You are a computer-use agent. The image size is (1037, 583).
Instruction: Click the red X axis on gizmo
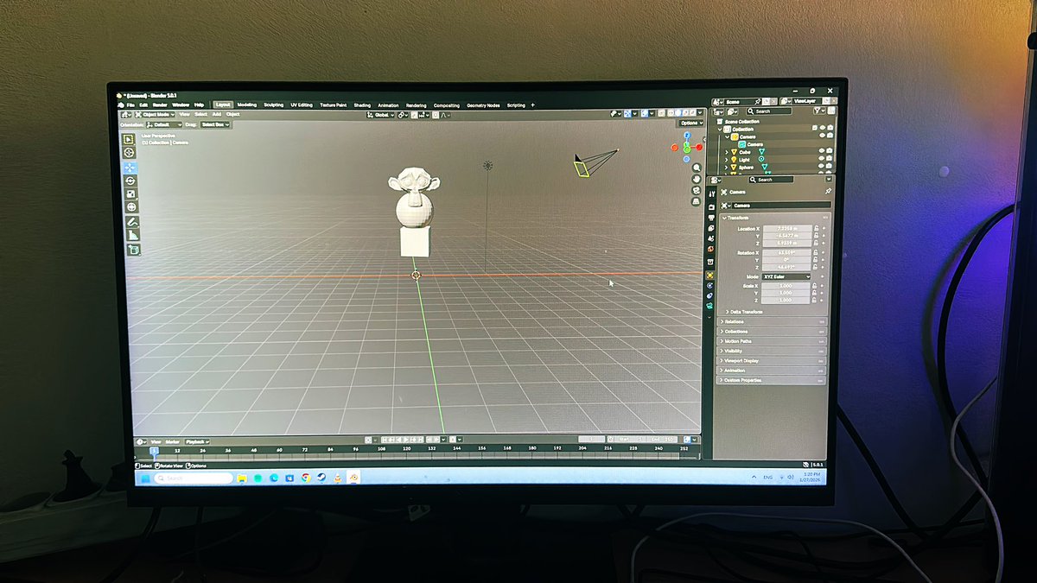tap(699, 147)
